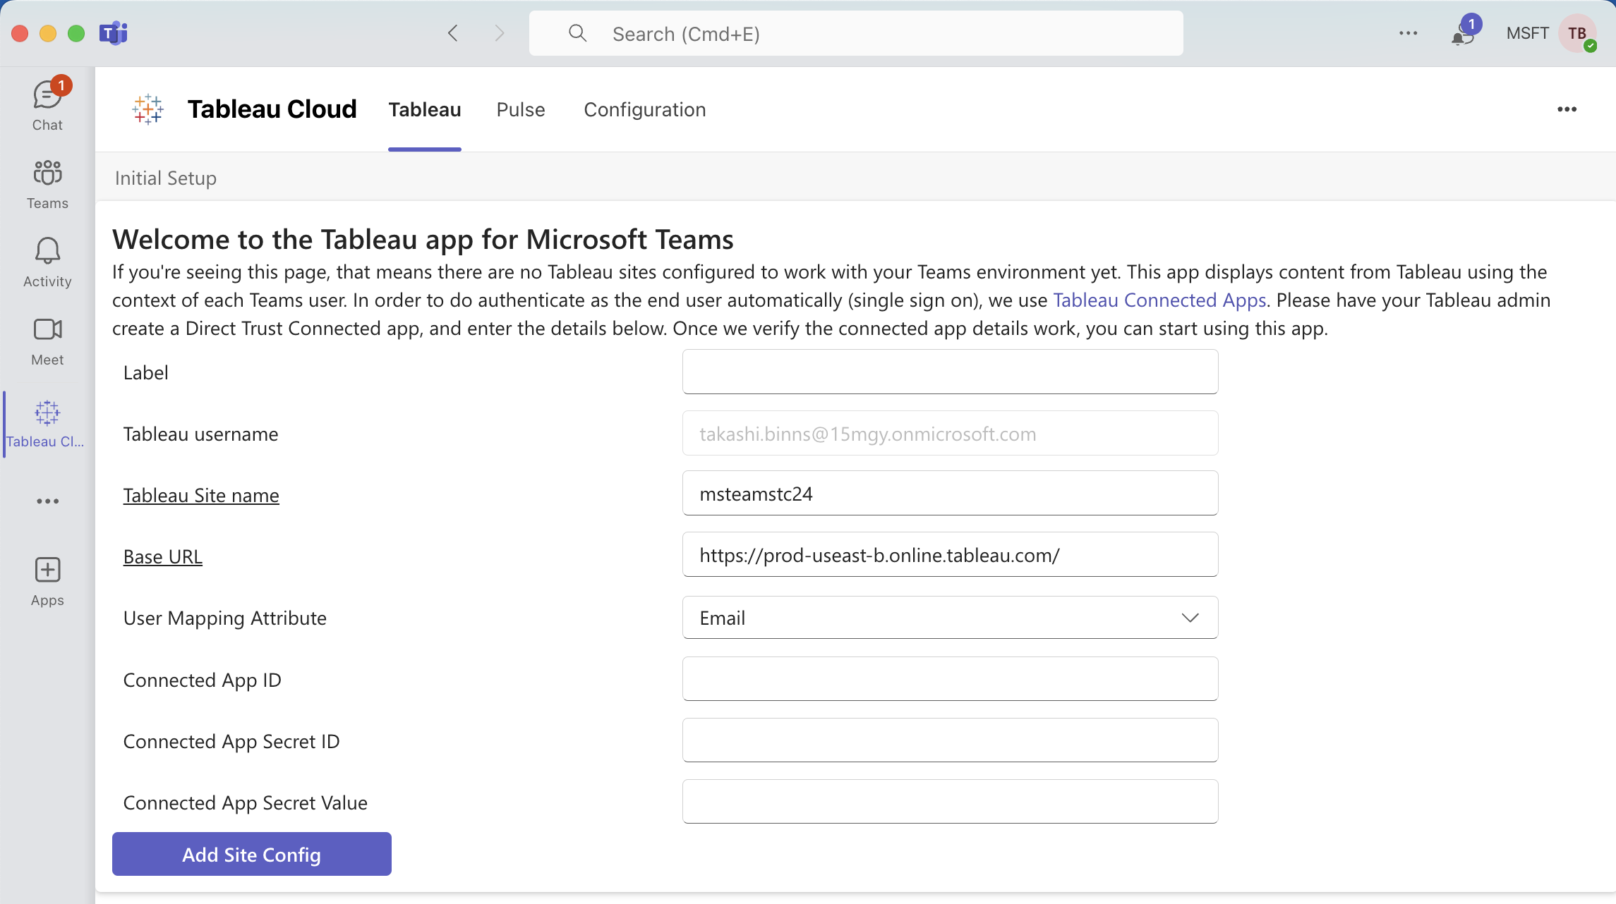The height and width of the screenshot is (904, 1616).
Task: Click the Tableau Cloud app title
Action: tap(272, 109)
